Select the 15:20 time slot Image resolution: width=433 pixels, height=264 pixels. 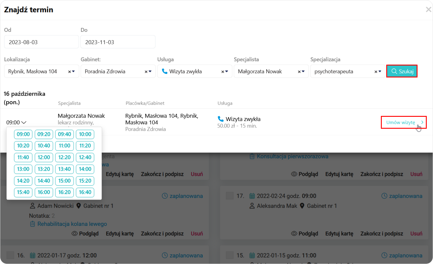click(85, 181)
